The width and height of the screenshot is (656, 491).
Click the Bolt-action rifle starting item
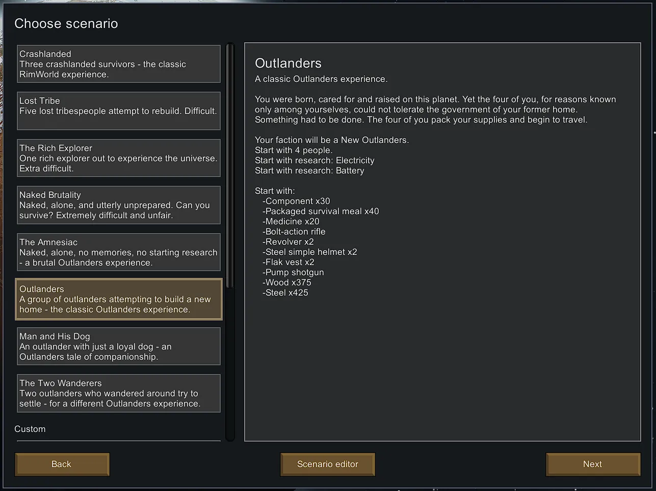pyautogui.click(x=295, y=232)
